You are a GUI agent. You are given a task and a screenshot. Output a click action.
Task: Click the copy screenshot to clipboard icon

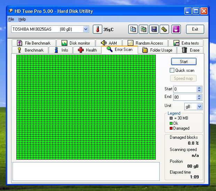143,29
